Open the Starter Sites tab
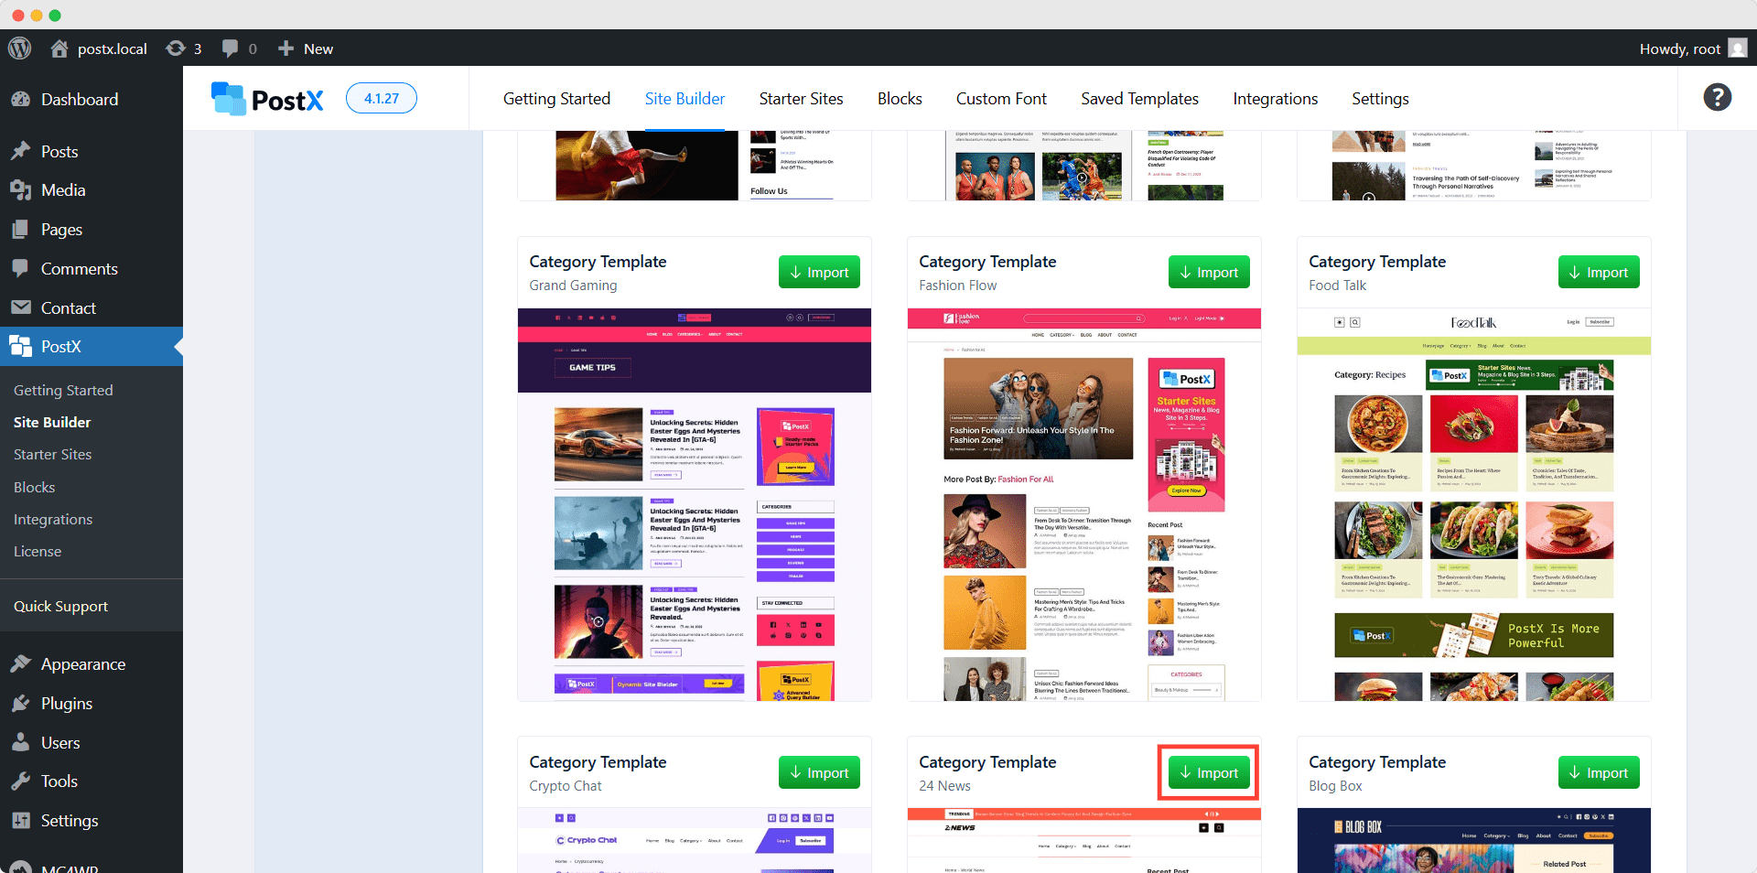1757x873 pixels. click(x=801, y=99)
